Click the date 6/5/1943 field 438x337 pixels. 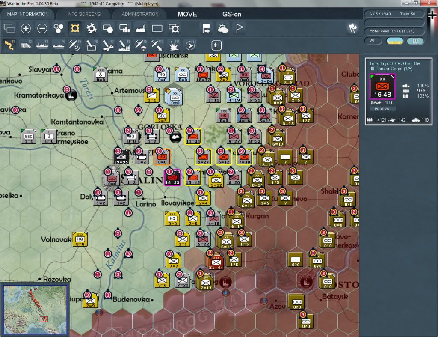(x=380, y=14)
